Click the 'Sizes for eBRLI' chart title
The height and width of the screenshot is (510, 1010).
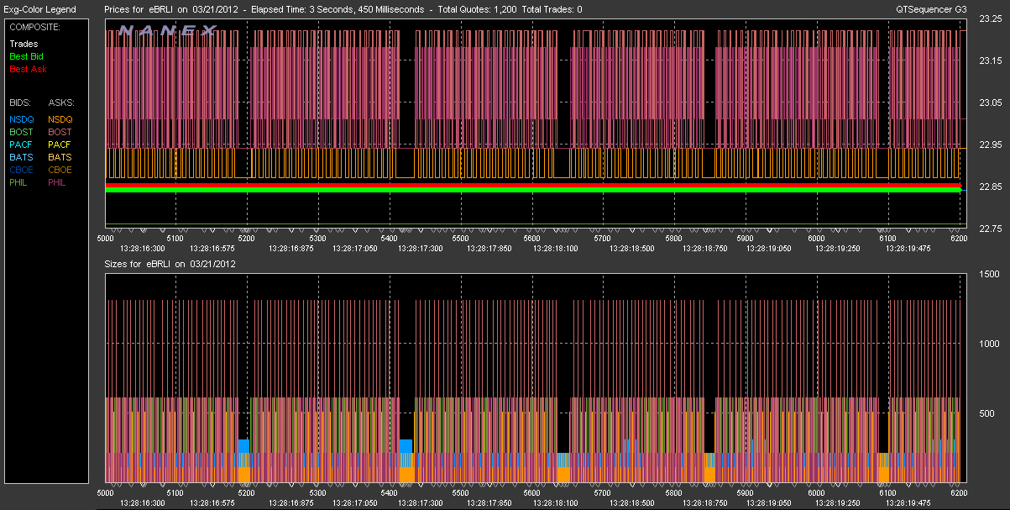coord(138,264)
